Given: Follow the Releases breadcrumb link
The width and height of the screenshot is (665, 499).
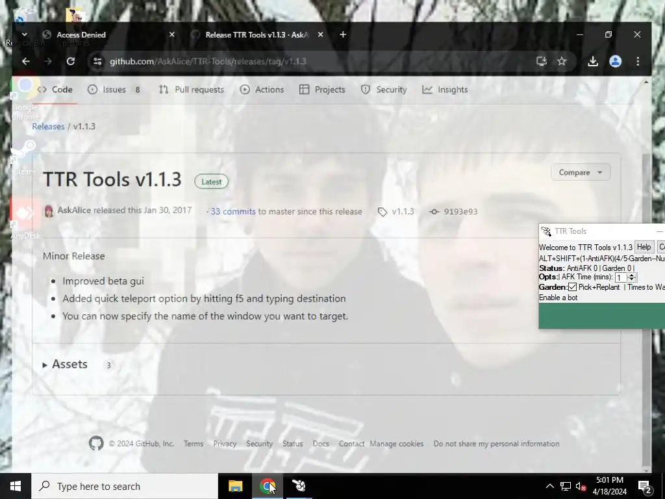Looking at the screenshot, I should coord(48,127).
